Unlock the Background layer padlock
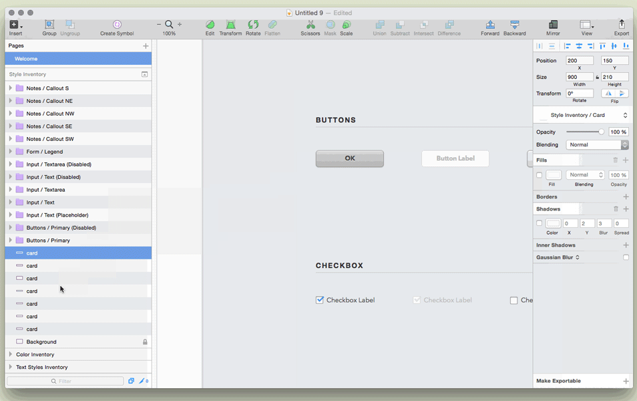 [x=144, y=342]
